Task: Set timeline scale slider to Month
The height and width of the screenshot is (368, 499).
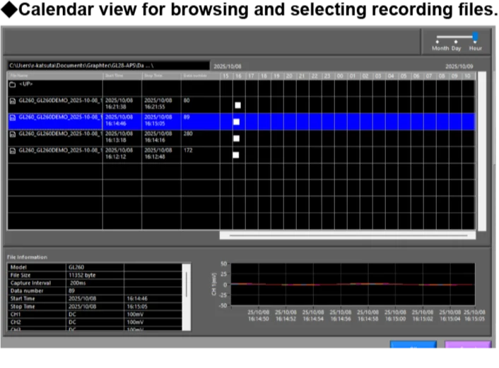Action: [x=438, y=42]
